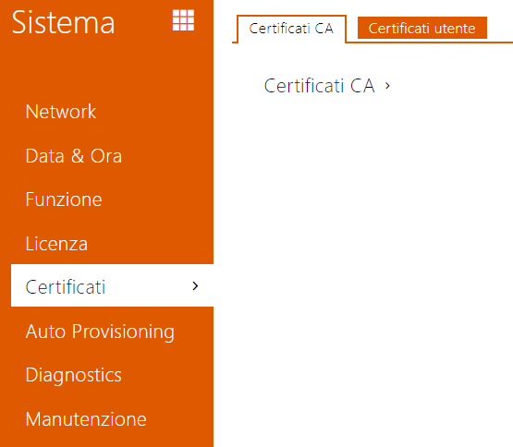The width and height of the screenshot is (513, 447).
Task: Choose the Funzione sidebar link
Action: tap(64, 199)
